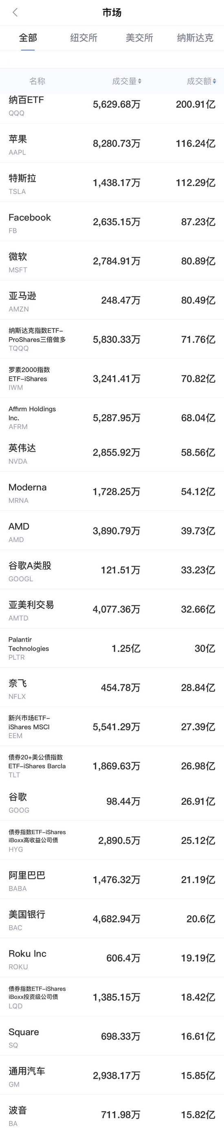224x1134 pixels.
Task: Open 特斯拉 TSLA stock details
Action: click(x=112, y=182)
